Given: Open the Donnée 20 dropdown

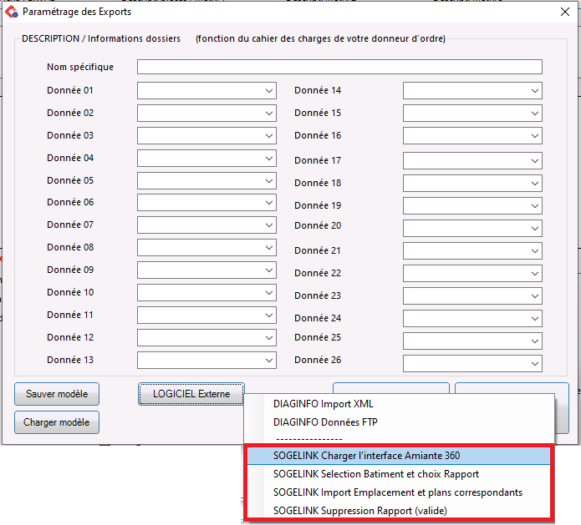Looking at the screenshot, I should 472,229.
